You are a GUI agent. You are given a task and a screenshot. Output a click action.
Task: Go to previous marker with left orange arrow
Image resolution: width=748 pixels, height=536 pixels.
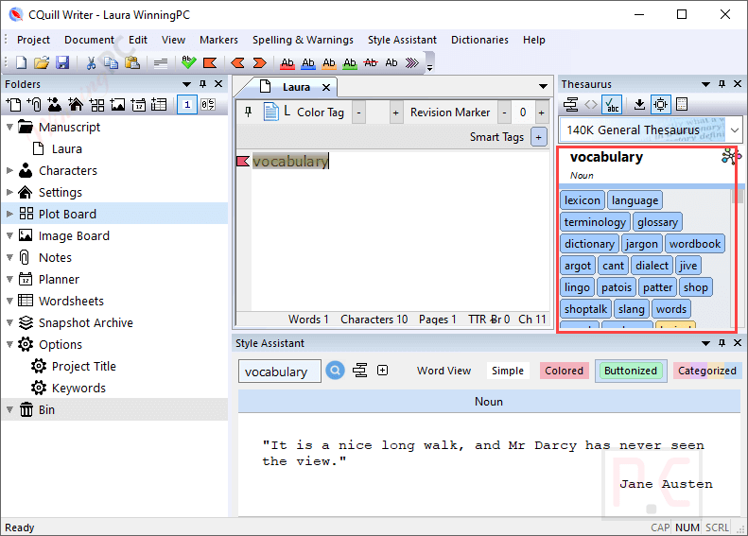point(237,62)
